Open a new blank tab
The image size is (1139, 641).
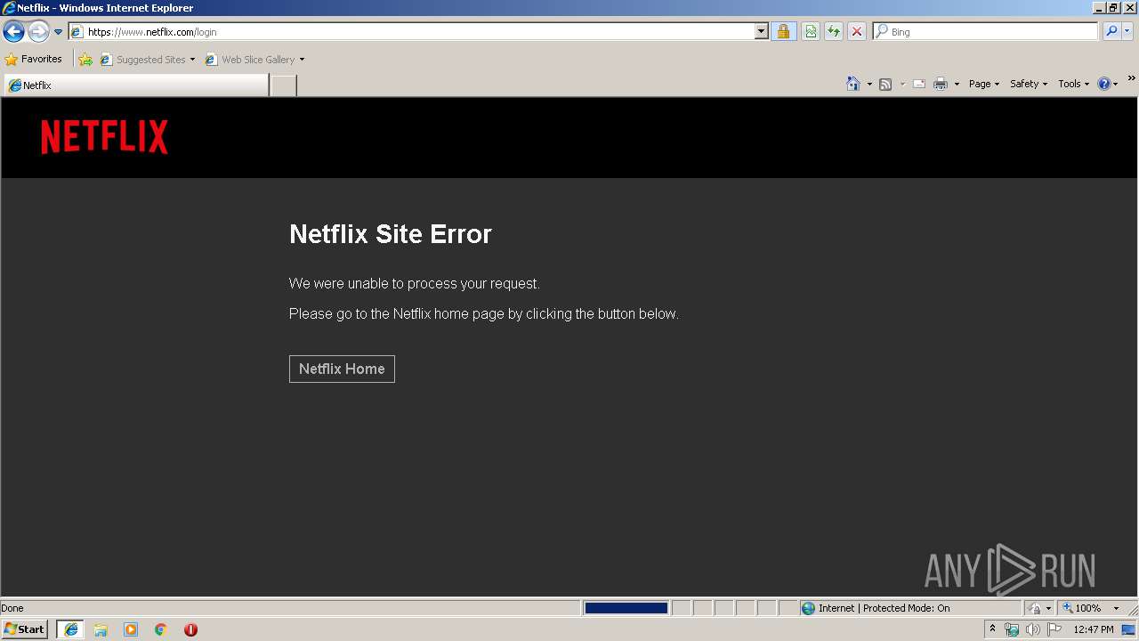(283, 85)
